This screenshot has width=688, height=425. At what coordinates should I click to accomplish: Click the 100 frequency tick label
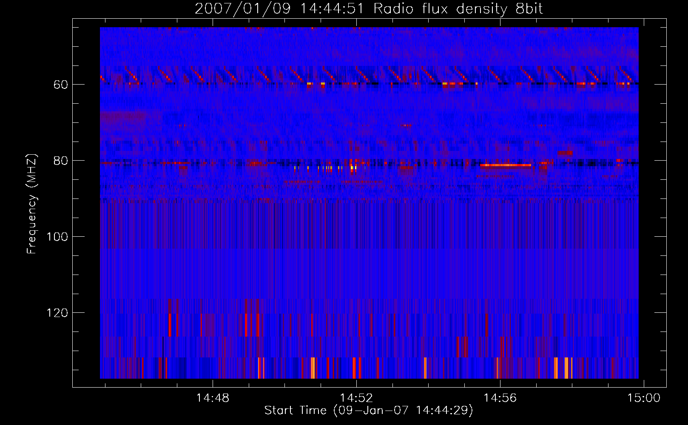pyautogui.click(x=57, y=237)
